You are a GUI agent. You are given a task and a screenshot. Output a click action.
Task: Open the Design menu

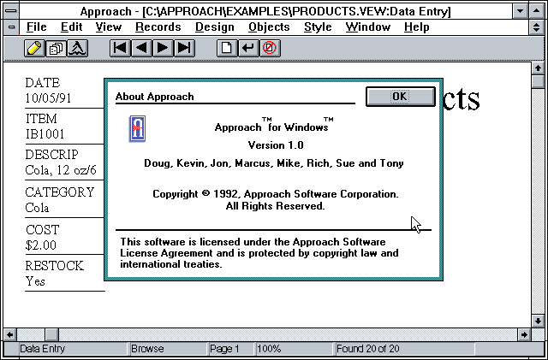215,27
